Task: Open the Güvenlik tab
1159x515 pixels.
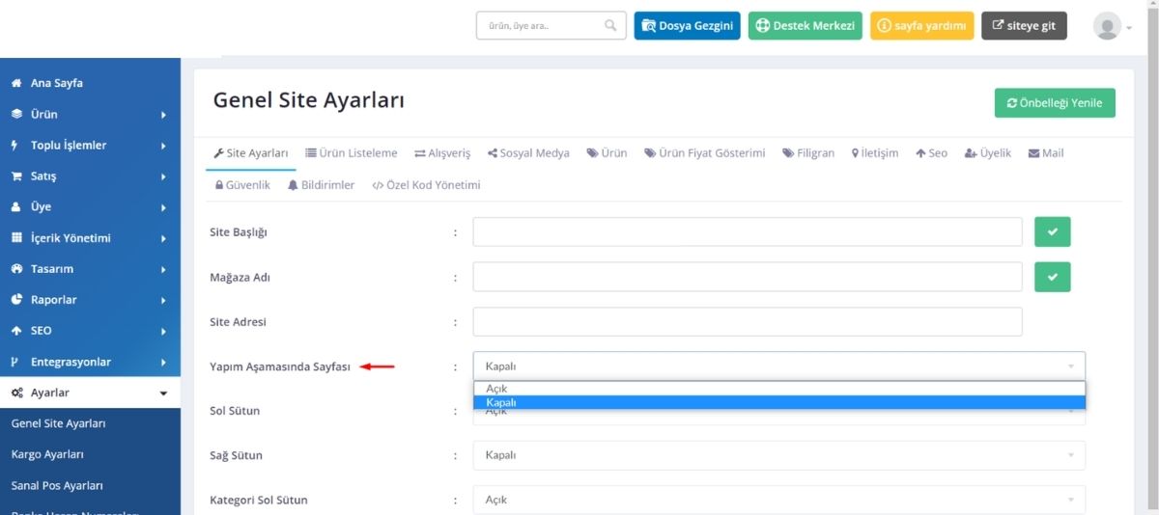Action: coord(241,185)
